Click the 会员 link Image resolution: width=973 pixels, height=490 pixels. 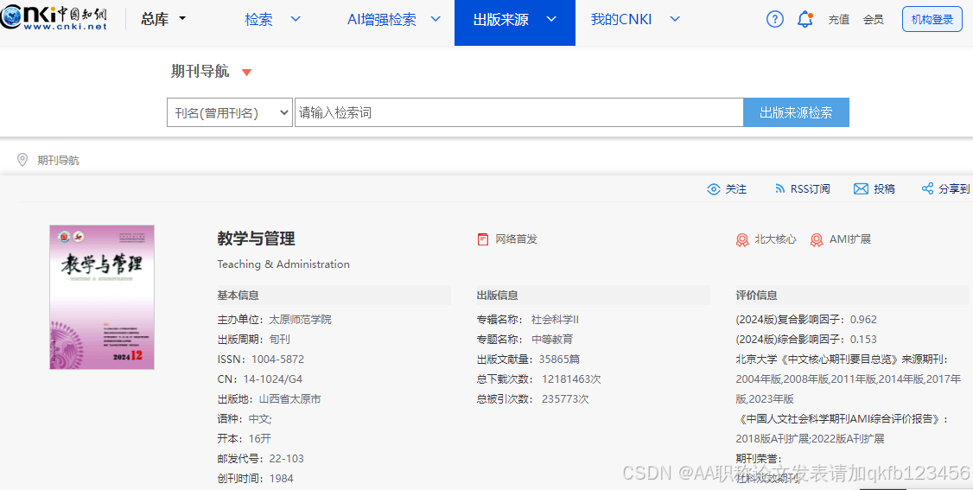[x=873, y=20]
